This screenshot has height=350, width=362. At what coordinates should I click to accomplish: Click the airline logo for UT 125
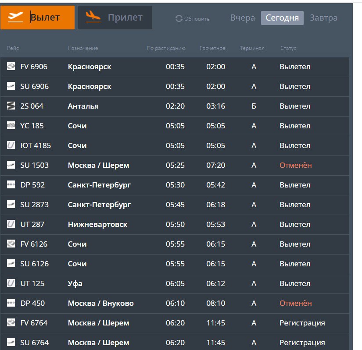tap(11, 283)
